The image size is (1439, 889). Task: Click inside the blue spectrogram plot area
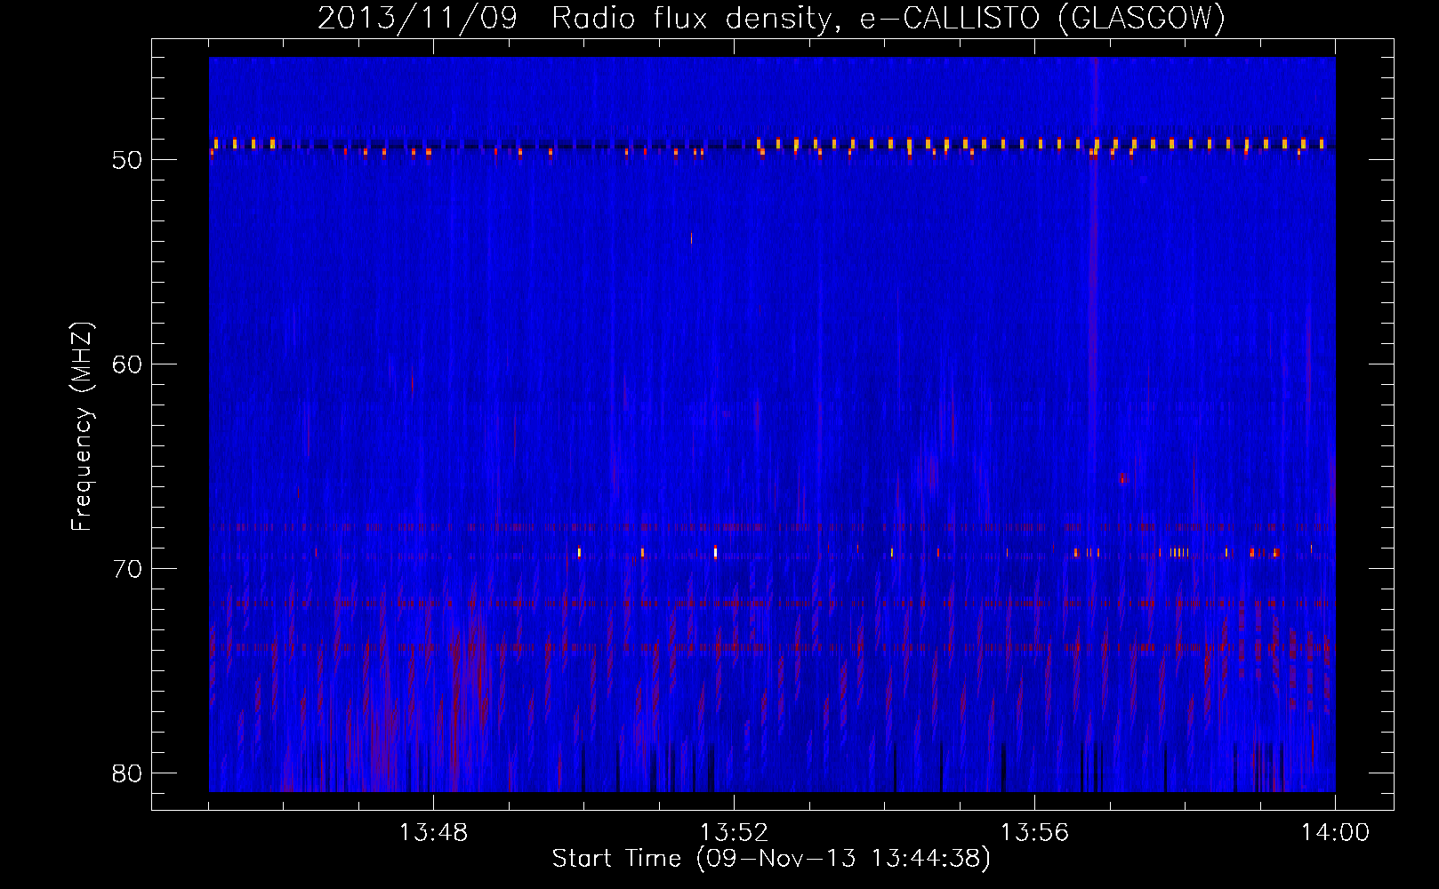772,425
